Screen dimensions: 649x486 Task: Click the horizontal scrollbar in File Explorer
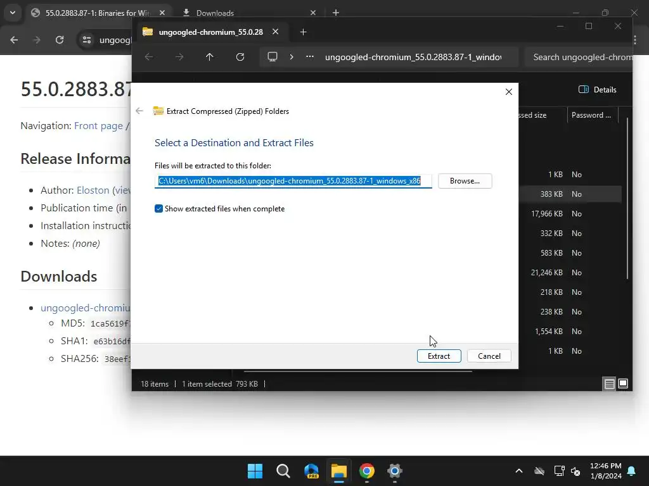coord(358,371)
